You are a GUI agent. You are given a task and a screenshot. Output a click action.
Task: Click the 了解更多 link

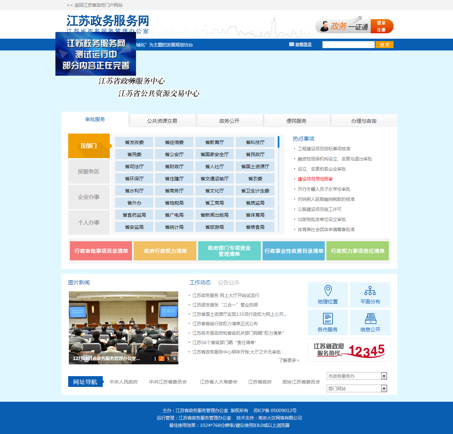click(x=288, y=360)
